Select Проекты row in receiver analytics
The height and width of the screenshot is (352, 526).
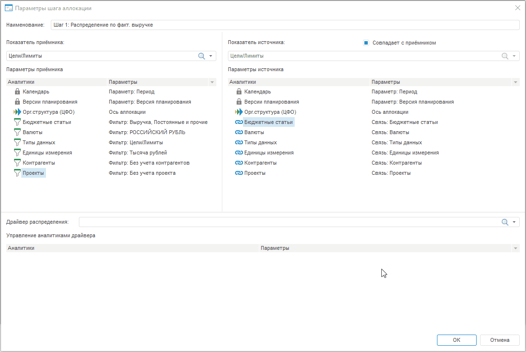pos(34,173)
